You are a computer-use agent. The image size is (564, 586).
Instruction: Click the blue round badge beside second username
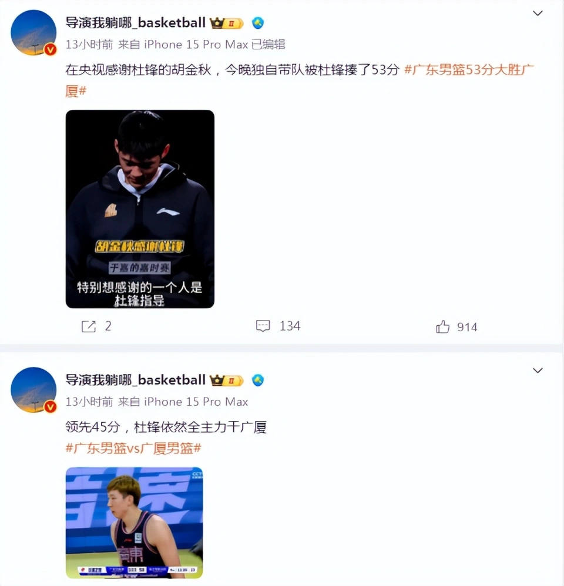point(258,380)
